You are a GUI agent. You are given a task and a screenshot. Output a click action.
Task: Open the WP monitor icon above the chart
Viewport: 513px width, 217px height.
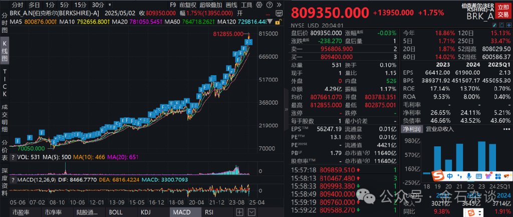[279, 14]
